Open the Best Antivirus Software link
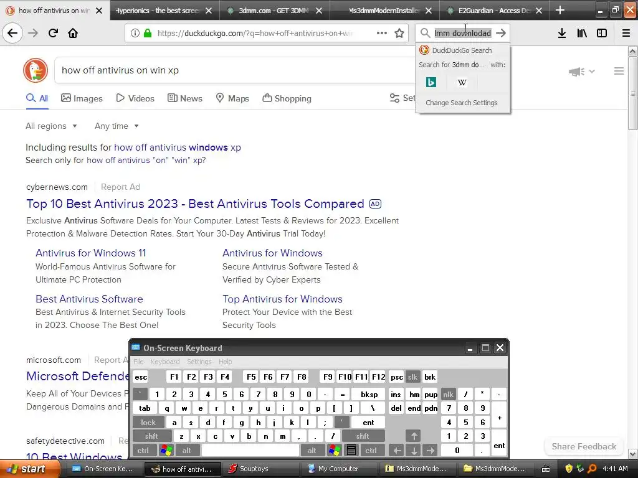Image resolution: width=638 pixels, height=478 pixels. click(x=89, y=299)
